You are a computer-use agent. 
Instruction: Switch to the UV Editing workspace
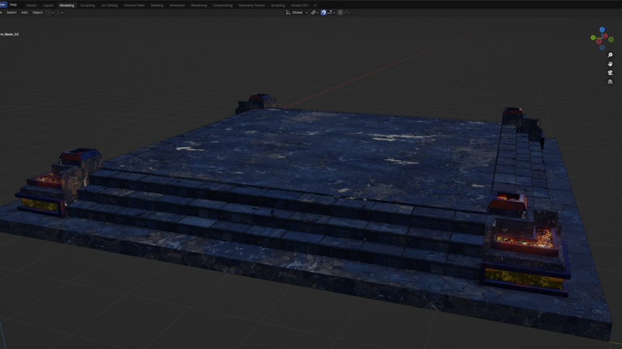point(109,6)
